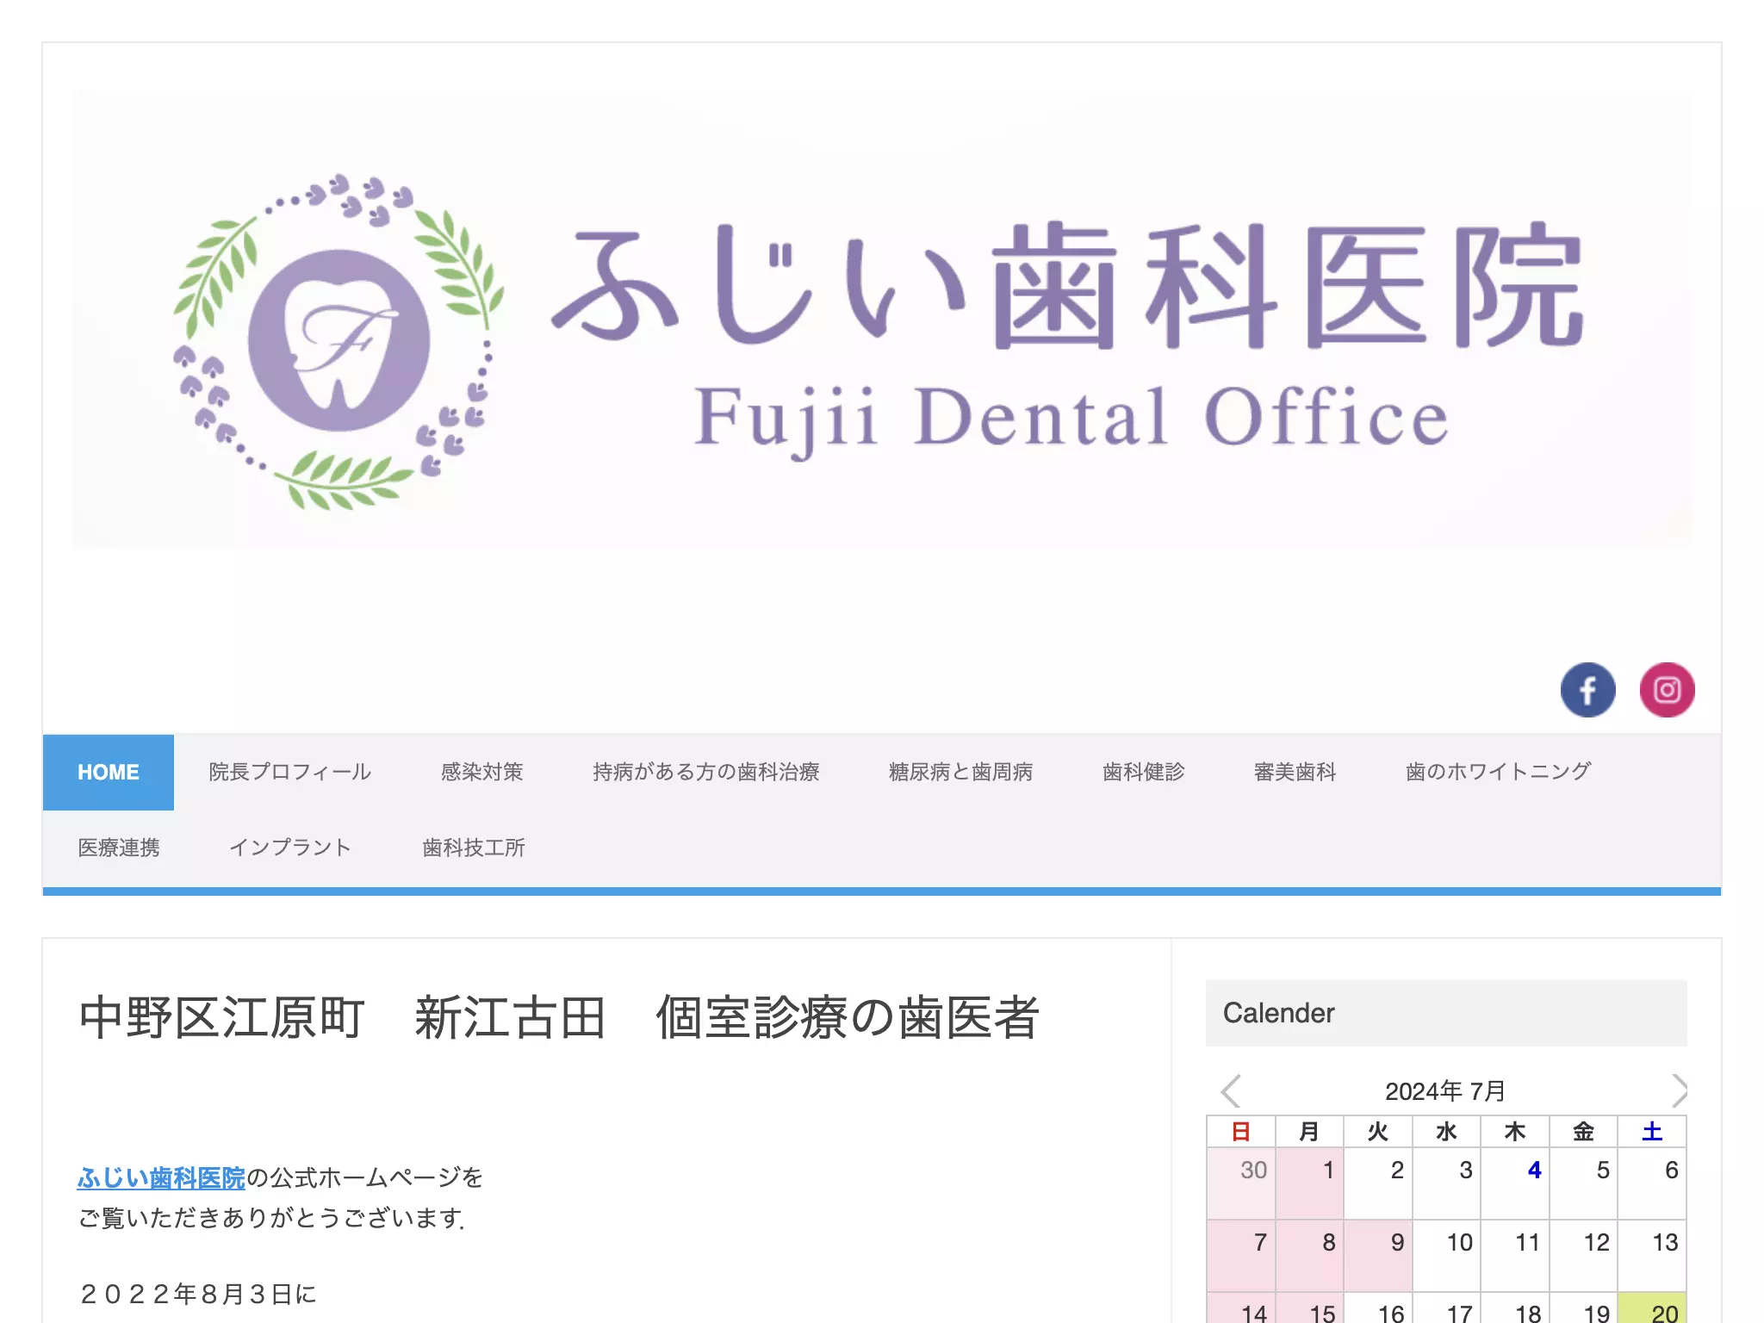The height and width of the screenshot is (1323, 1764).
Task: Select calendar date 4 in blue
Action: (x=1515, y=1183)
